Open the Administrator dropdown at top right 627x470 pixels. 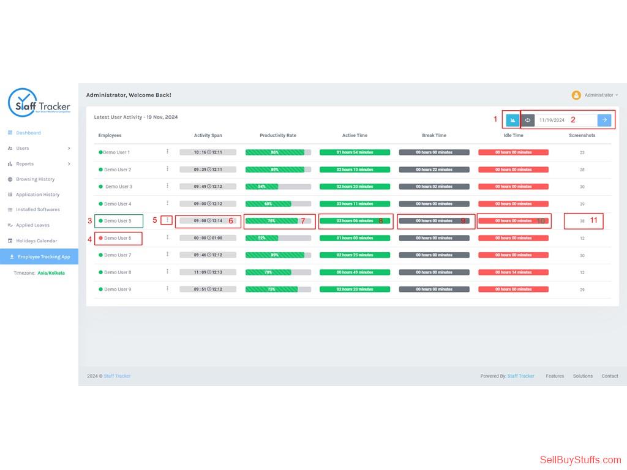click(599, 95)
